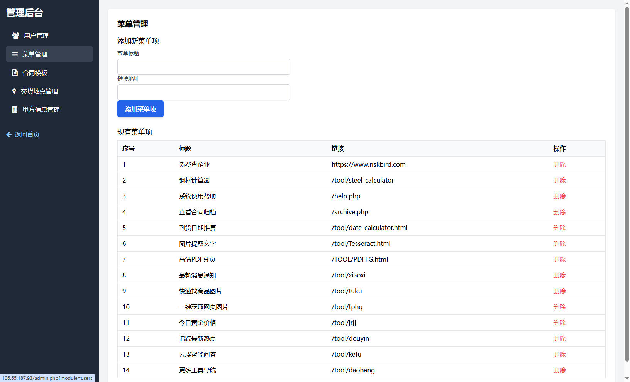Remove the 到货日期推算 menu item
630x382 pixels.
coord(559,228)
